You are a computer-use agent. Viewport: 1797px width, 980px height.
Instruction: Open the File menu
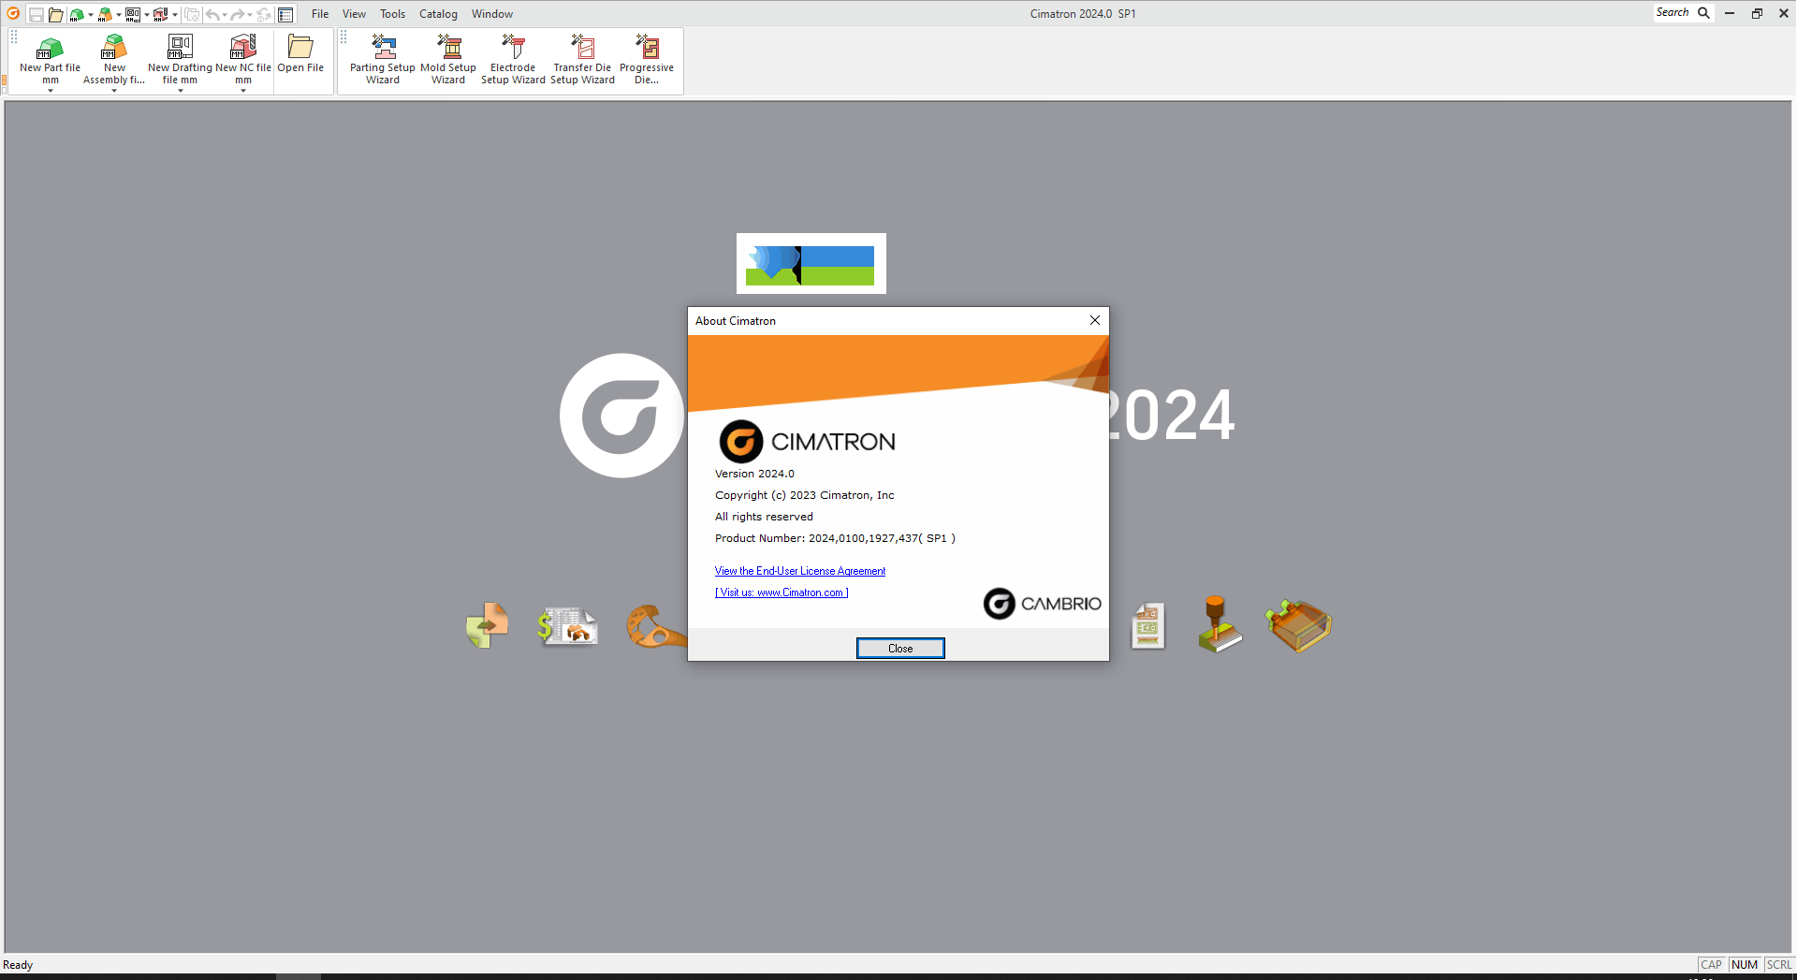320,14
